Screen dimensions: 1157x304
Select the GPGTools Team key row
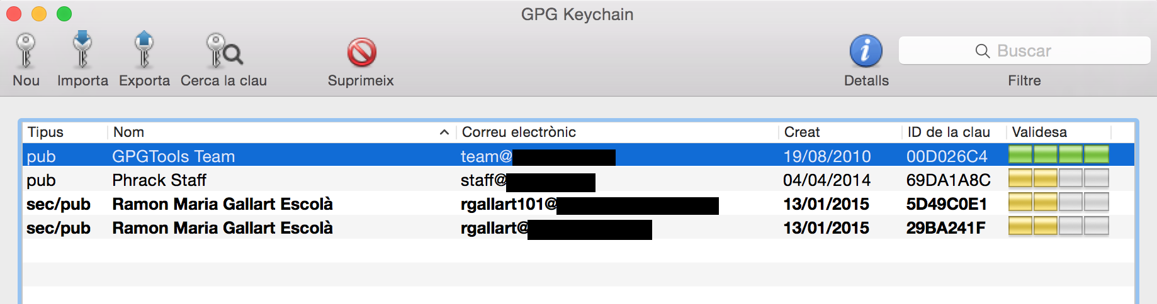pyautogui.click(x=174, y=156)
